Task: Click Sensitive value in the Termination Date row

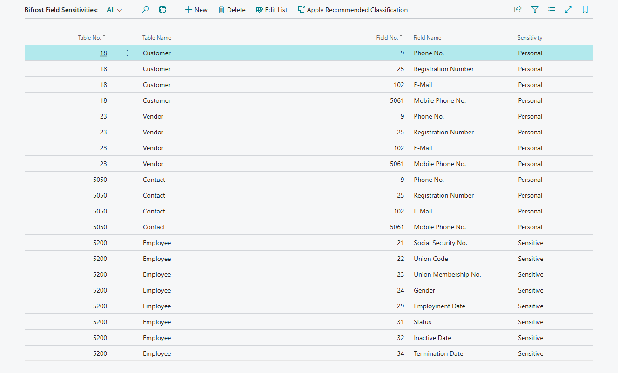Action: tap(531, 353)
